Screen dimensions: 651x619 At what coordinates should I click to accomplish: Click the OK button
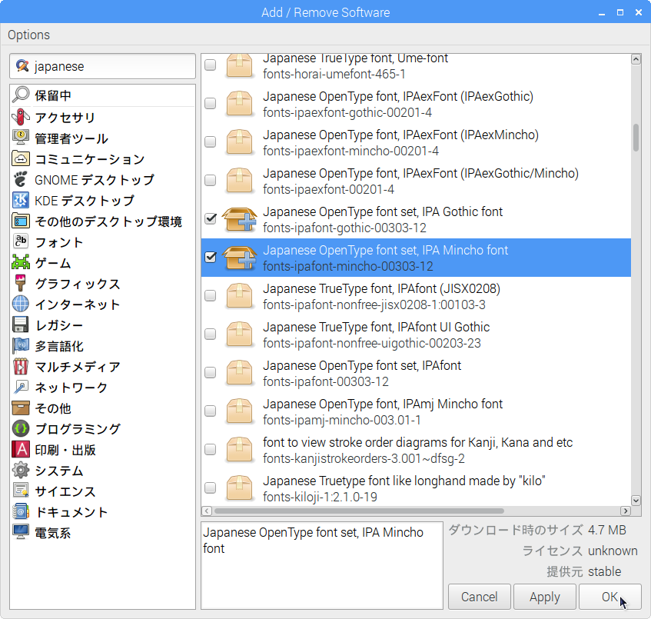(x=610, y=597)
